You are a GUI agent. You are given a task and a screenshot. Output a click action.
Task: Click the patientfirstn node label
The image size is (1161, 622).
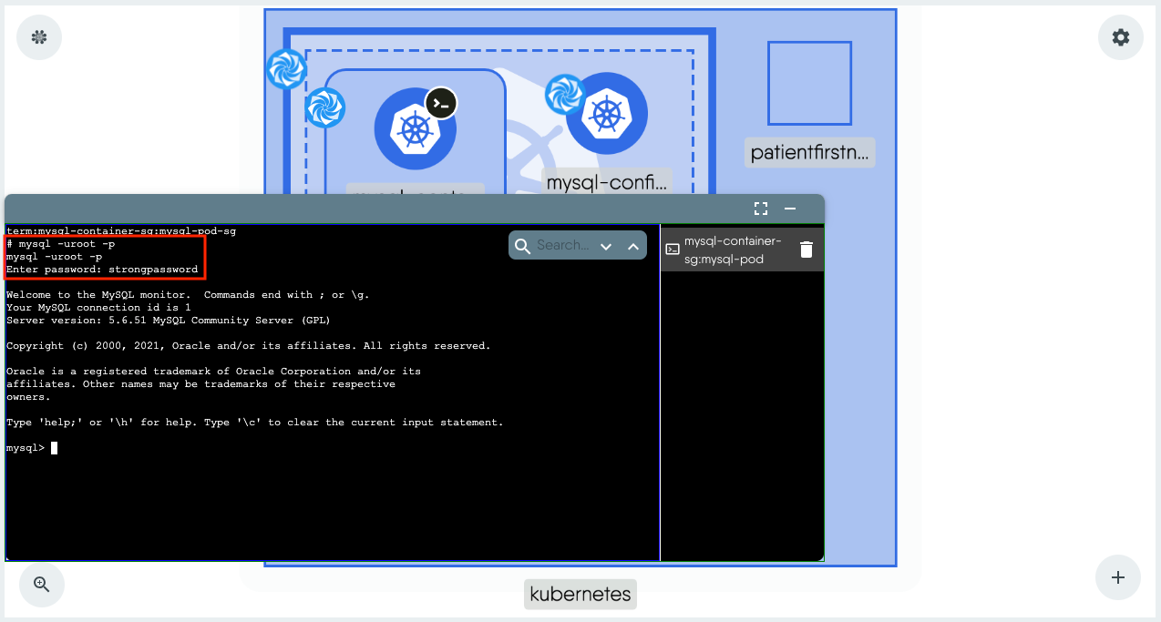click(x=809, y=152)
